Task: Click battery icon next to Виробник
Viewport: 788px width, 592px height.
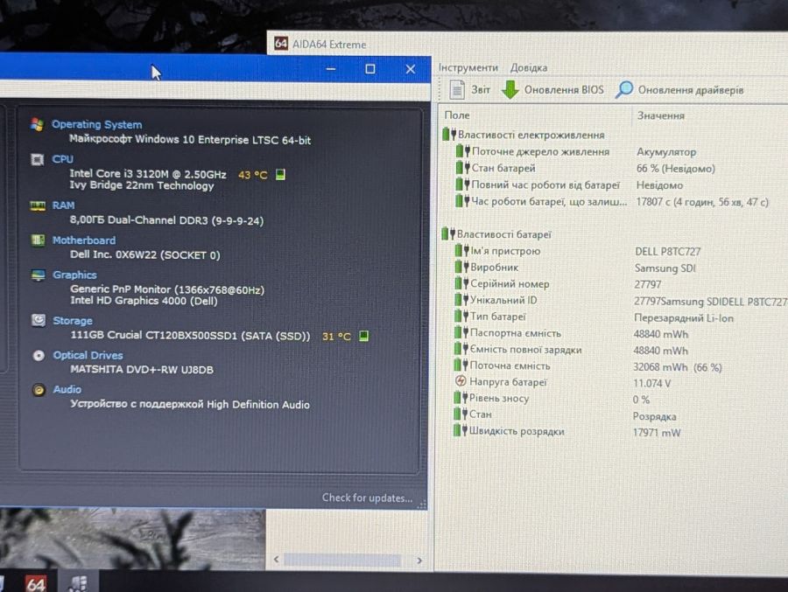Action: (x=461, y=267)
